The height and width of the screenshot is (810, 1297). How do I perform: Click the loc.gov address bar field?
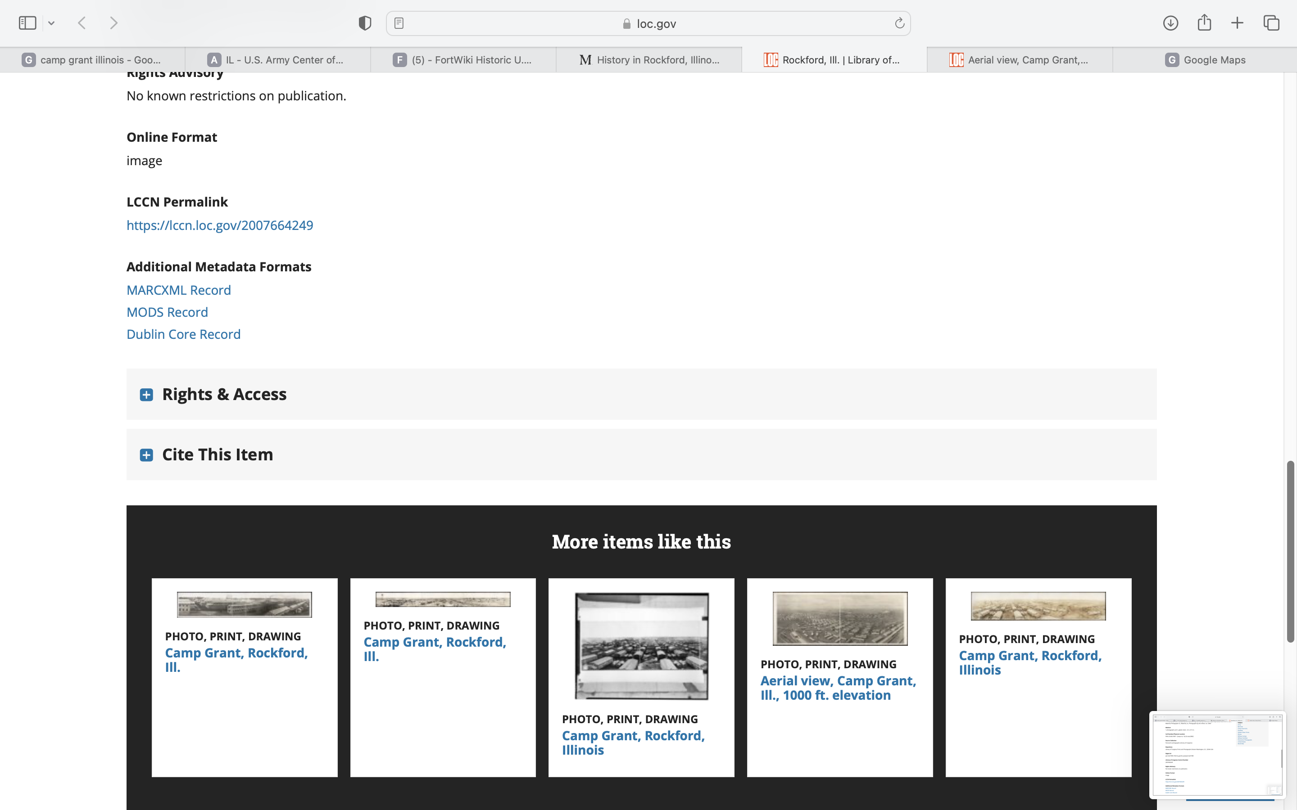click(x=648, y=23)
